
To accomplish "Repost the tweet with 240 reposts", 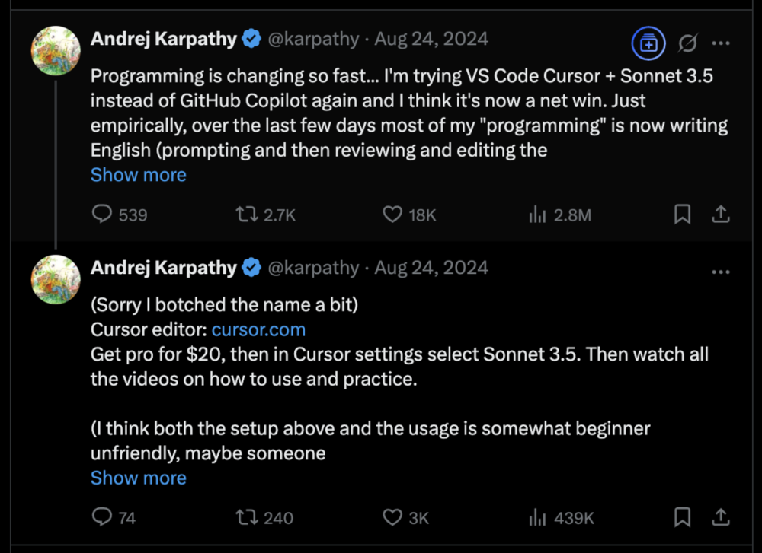I will click(x=247, y=518).
